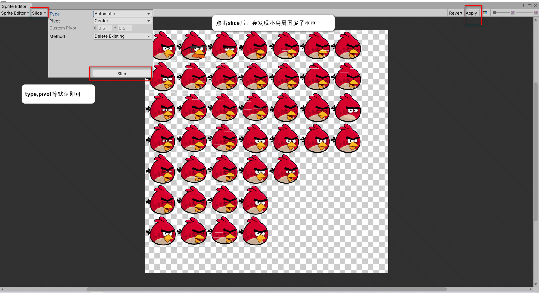Open the Type dropdown set to Automatic

coord(122,14)
